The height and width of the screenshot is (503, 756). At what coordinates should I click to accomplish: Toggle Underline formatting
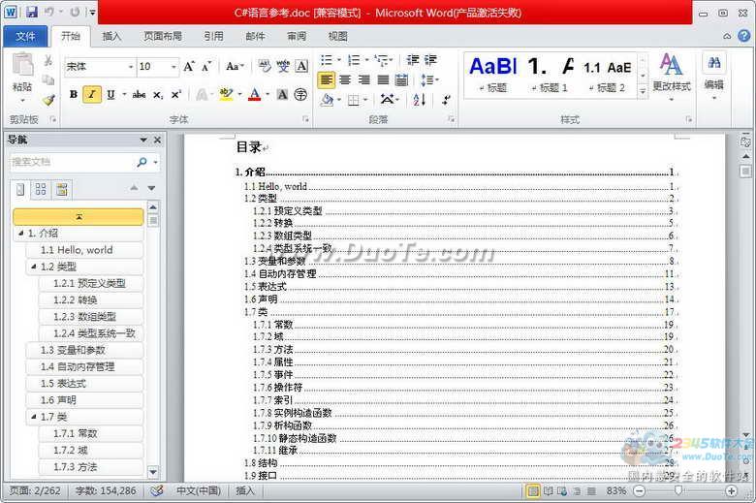click(110, 95)
